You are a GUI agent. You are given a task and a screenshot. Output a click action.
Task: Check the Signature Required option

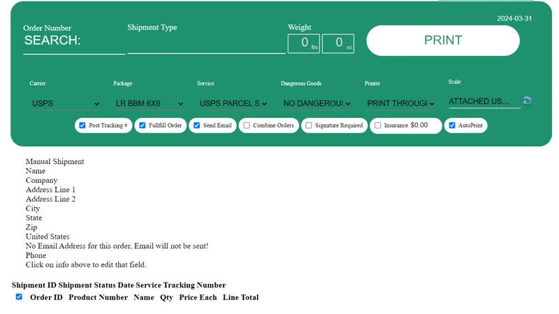point(309,126)
